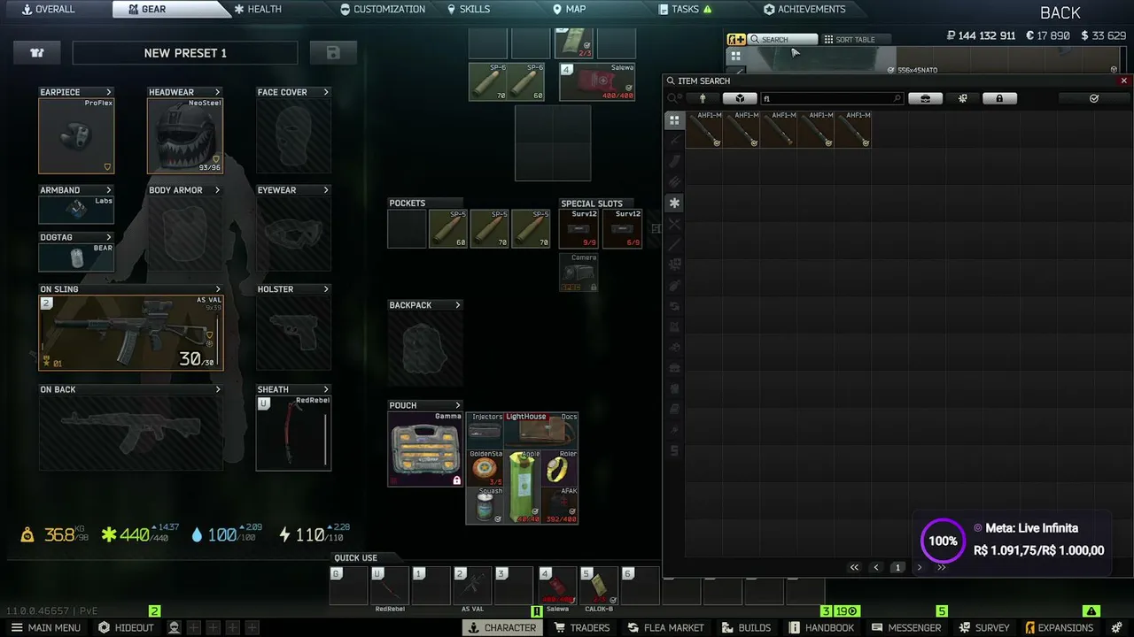Click the stash SEARCH button
The image size is (1134, 637).
pyautogui.click(x=782, y=39)
